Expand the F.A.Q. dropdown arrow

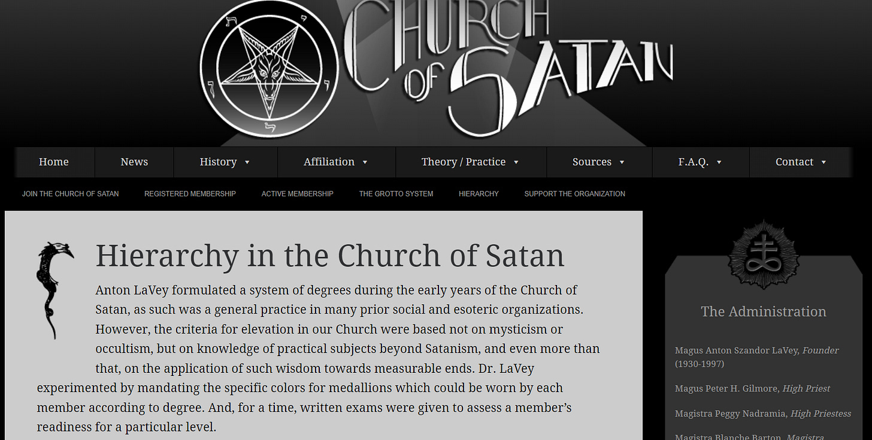pyautogui.click(x=719, y=162)
